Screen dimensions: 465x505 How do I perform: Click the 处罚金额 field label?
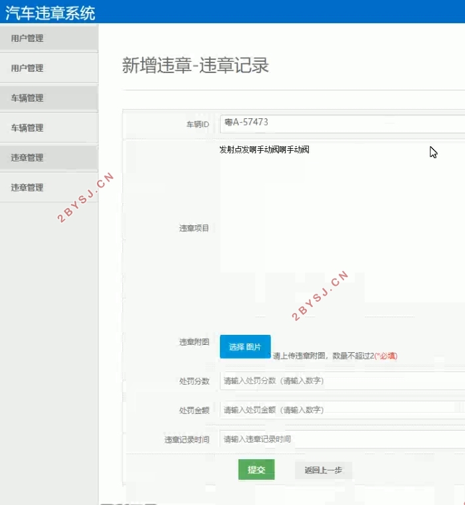pyautogui.click(x=194, y=411)
